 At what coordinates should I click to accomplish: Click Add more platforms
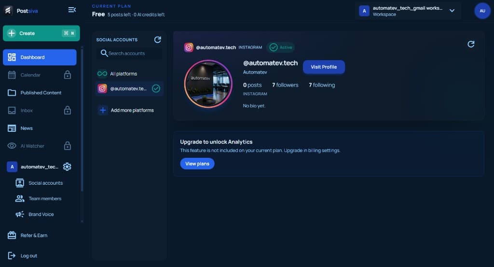[x=129, y=110]
